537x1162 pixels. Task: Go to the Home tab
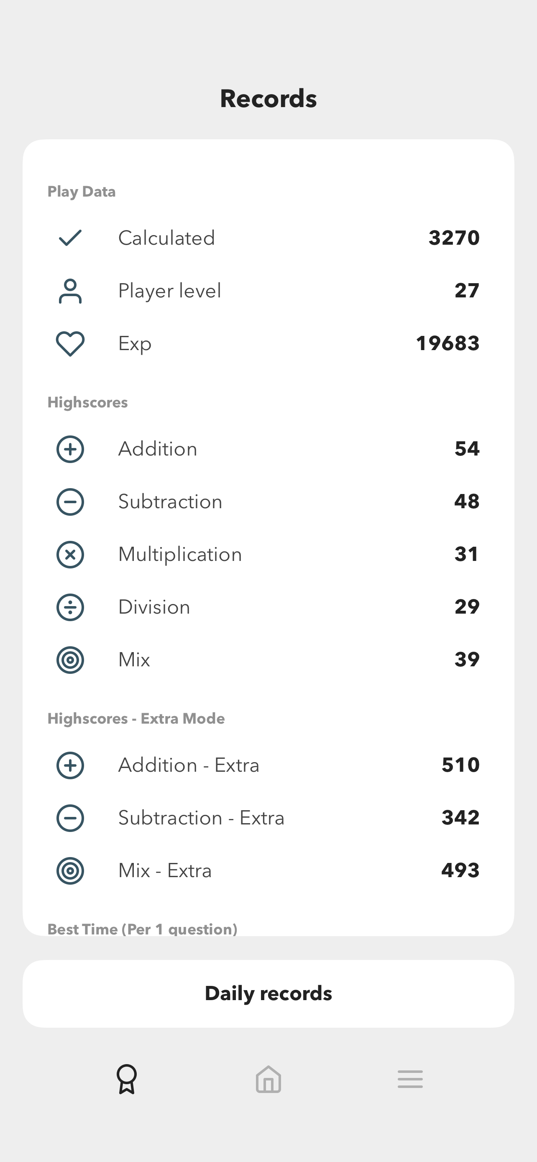point(268,1079)
